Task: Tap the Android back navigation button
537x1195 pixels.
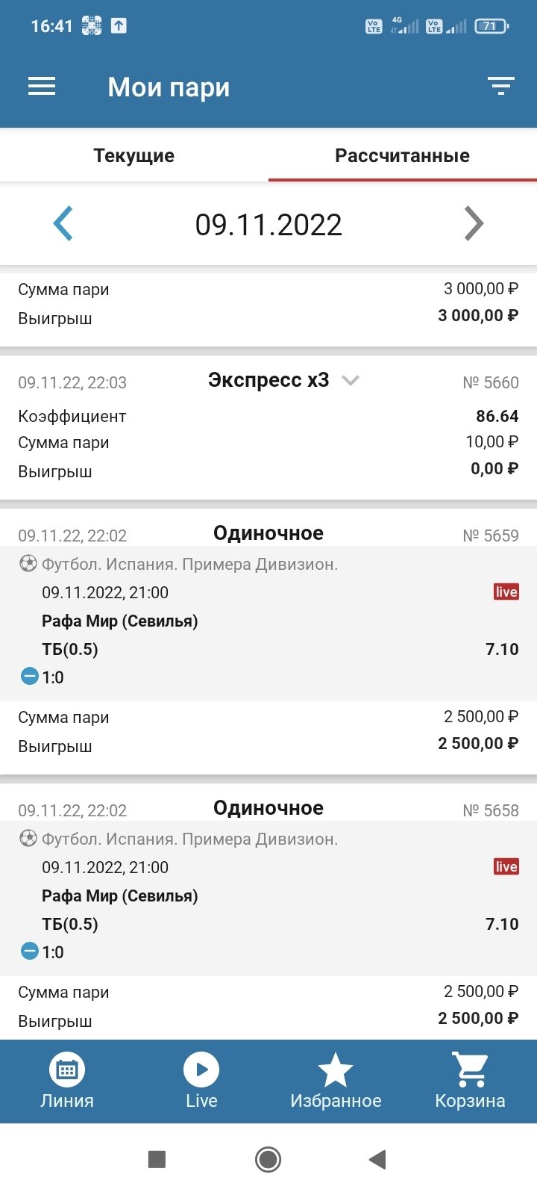Action: click(x=377, y=1159)
